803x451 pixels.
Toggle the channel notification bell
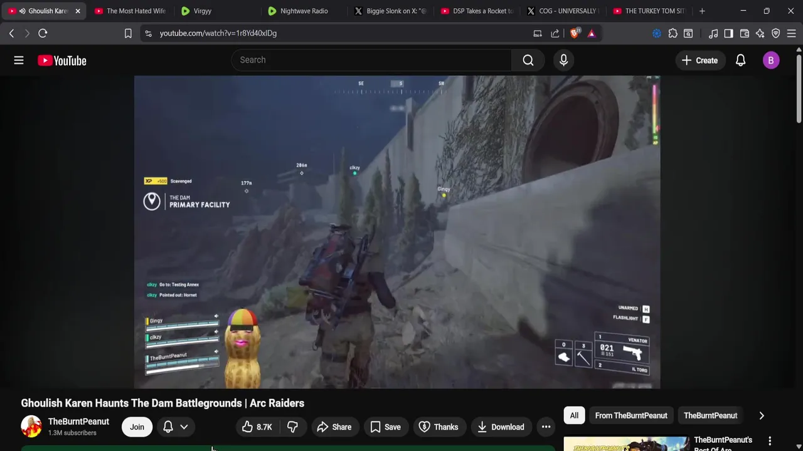168,427
